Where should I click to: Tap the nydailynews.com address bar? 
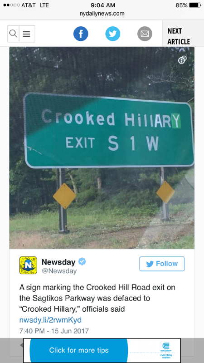click(x=102, y=14)
